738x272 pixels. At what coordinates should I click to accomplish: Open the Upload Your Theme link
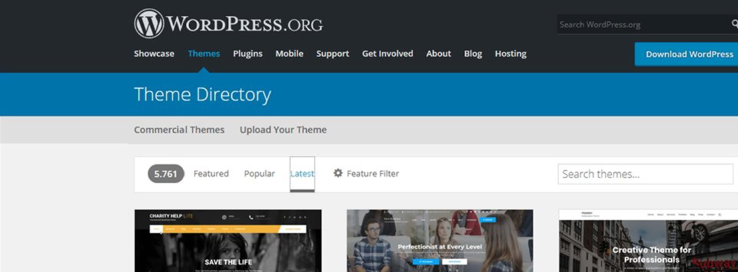click(283, 129)
